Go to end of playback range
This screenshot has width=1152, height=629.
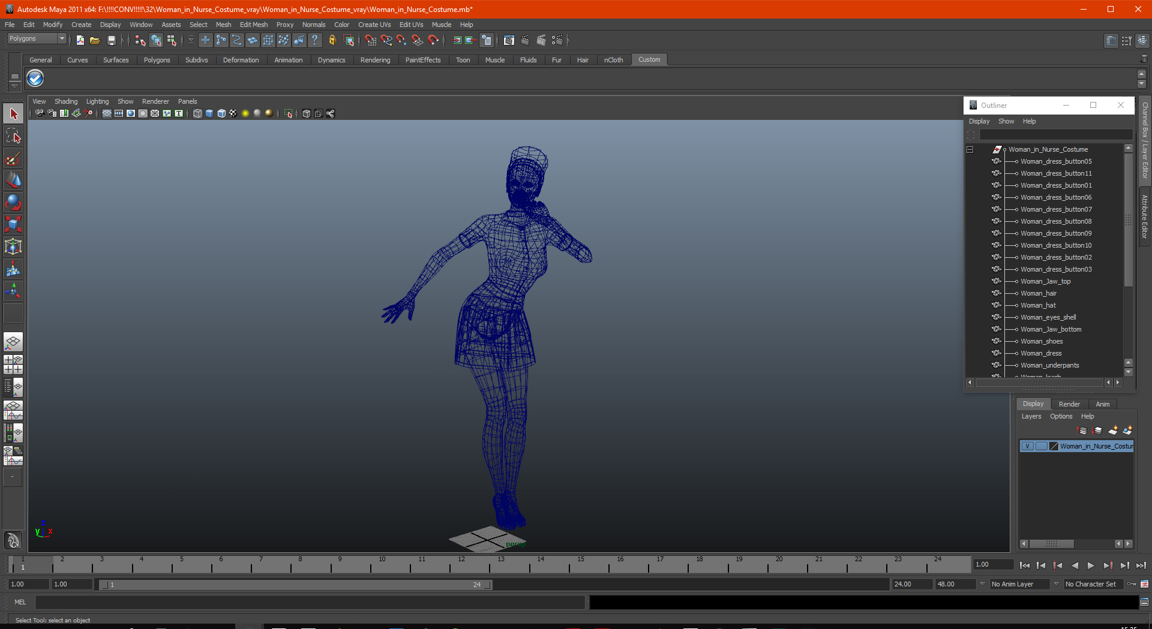tap(1141, 565)
